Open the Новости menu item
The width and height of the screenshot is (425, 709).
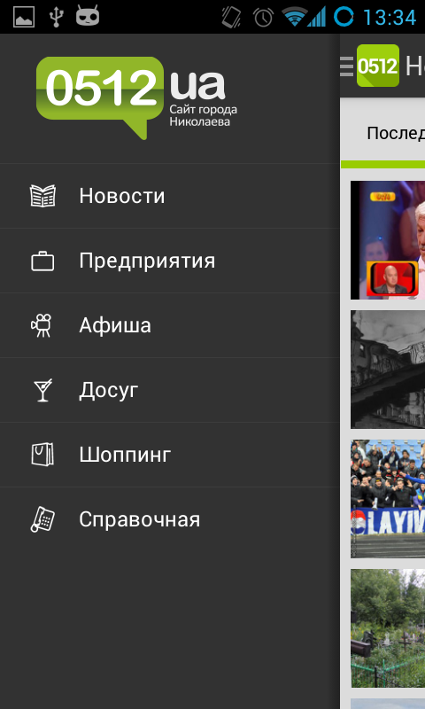170,196
